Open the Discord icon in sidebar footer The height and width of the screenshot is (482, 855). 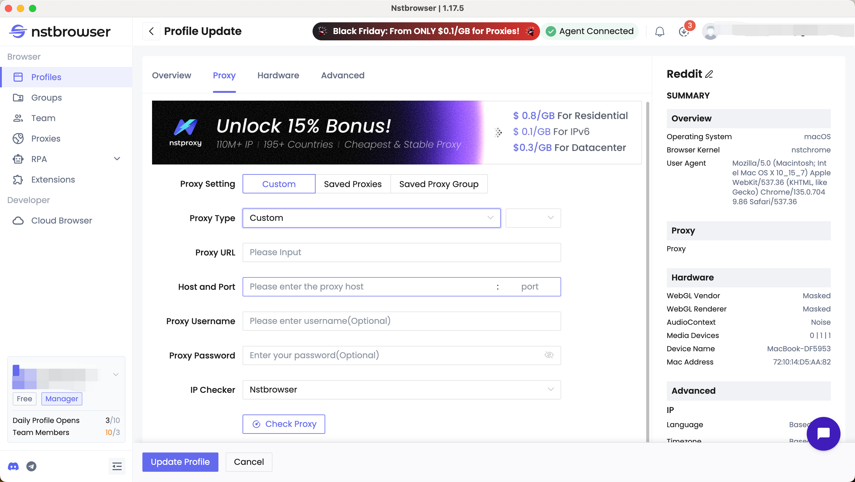point(13,466)
